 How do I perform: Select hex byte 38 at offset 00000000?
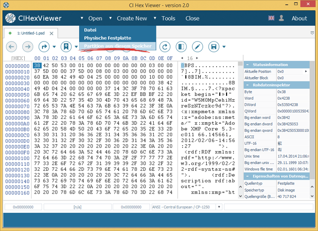click(37, 65)
